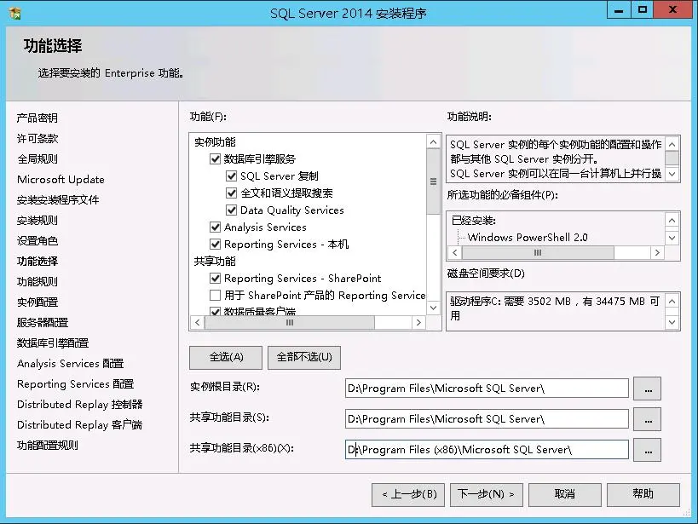Uncheck 数据库引擎服务 checkbox
This screenshot has height=524, width=698.
click(215, 159)
